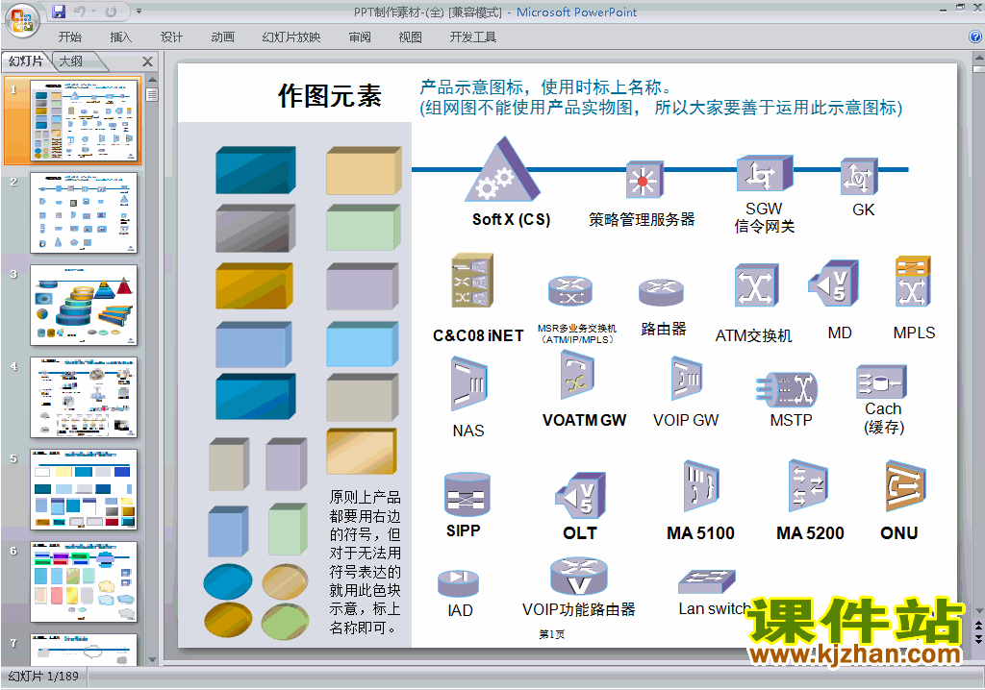Switch to the 开始 ribbon tab

69,37
